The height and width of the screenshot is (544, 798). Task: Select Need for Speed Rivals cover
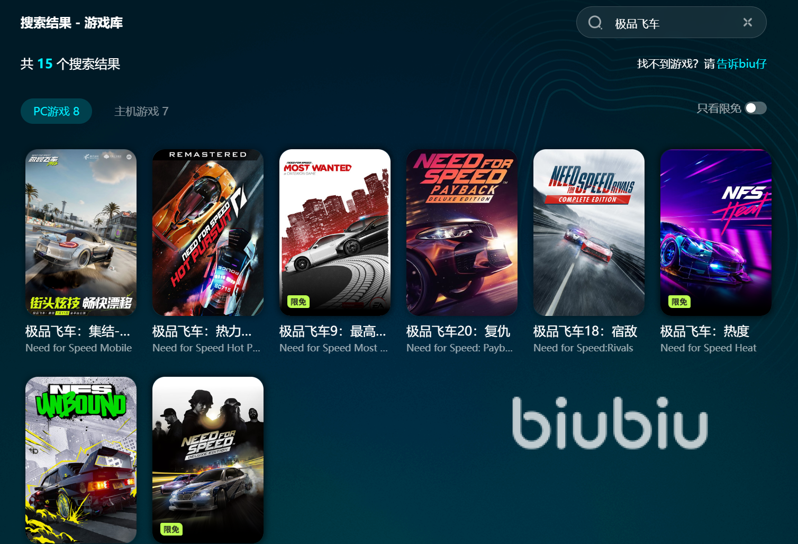[589, 232]
